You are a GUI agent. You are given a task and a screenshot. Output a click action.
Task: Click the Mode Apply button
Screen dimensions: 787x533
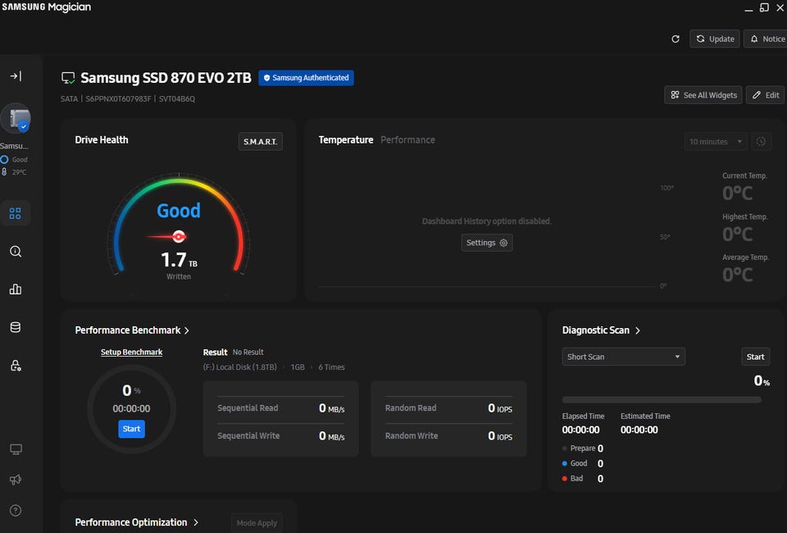(x=257, y=523)
